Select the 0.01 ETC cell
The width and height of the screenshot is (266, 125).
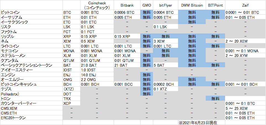pyautogui.click(x=97, y=22)
